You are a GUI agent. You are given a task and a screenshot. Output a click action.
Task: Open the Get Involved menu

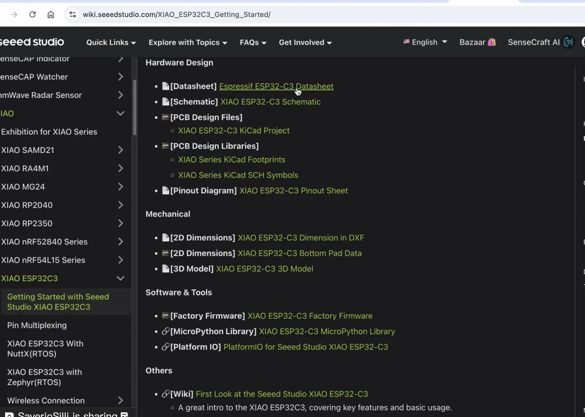point(305,42)
